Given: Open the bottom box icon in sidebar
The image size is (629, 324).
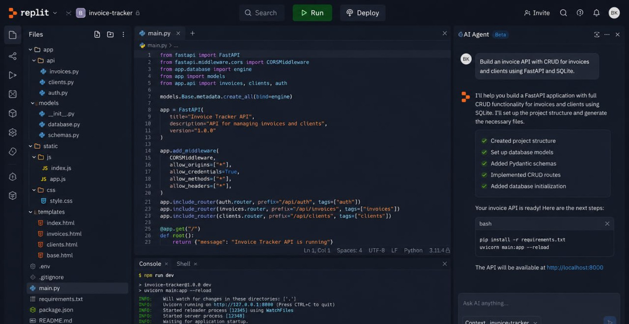Looking at the screenshot, I should click(x=13, y=196).
